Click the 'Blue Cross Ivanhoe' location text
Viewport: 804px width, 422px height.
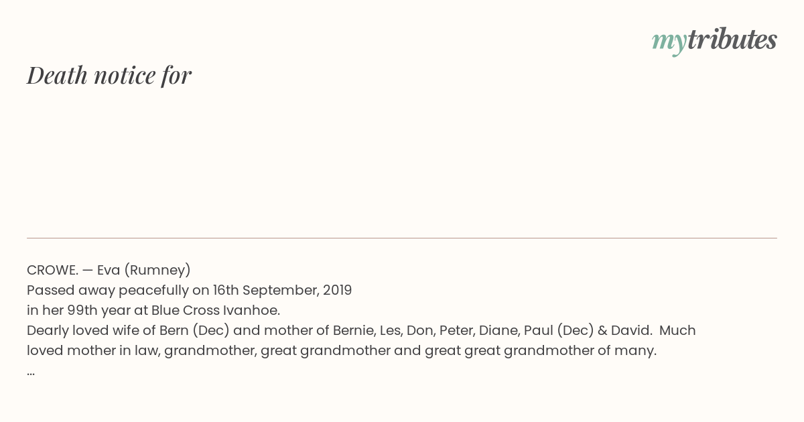pyautogui.click(x=215, y=311)
